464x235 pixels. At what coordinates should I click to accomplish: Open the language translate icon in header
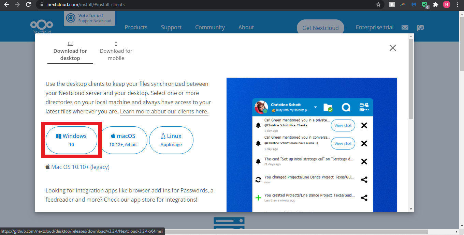click(x=420, y=28)
